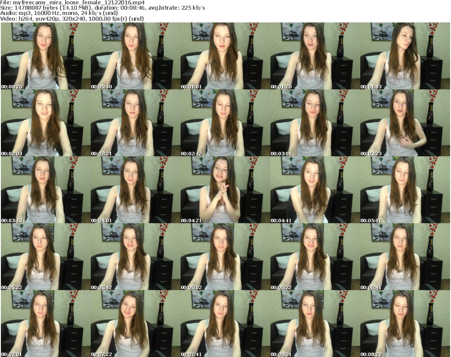
Task: Pick the 00:07:41 frame
Action: (225, 324)
